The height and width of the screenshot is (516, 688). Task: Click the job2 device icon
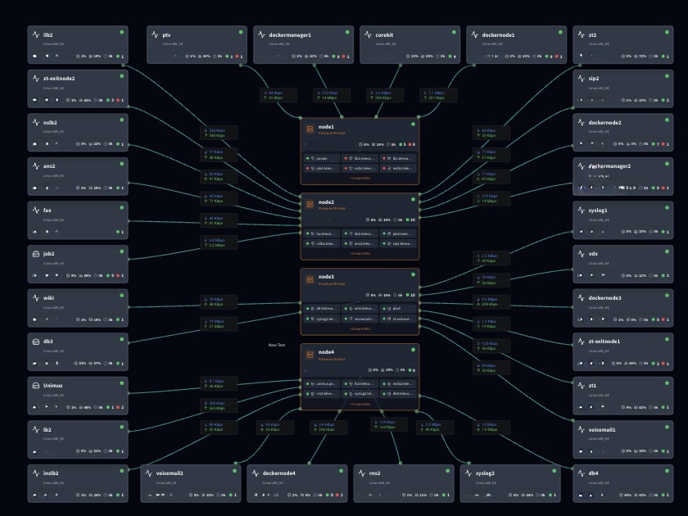point(35,255)
